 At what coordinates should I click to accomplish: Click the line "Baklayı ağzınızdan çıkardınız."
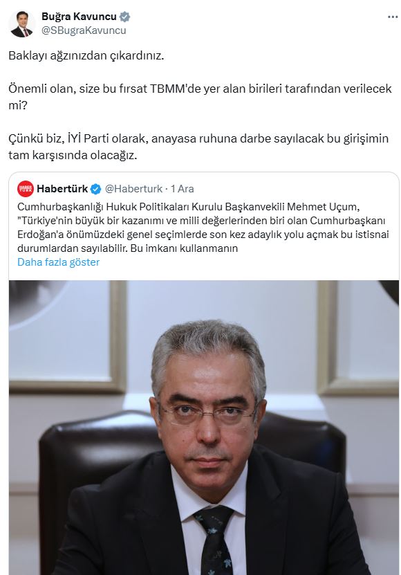pos(86,56)
